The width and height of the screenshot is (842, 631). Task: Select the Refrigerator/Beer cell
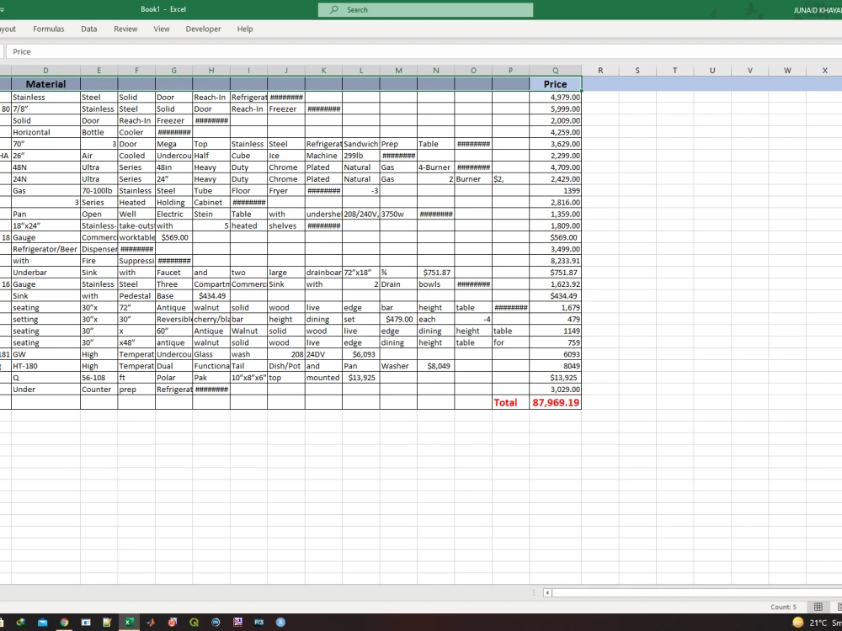[45, 249]
